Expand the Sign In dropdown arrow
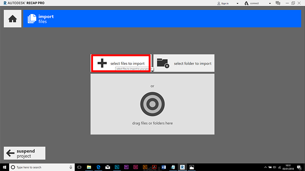 click(238, 3)
